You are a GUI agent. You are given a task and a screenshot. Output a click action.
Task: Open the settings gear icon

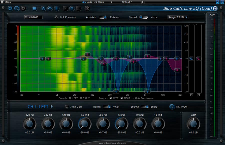pyautogui.click(x=23, y=8)
